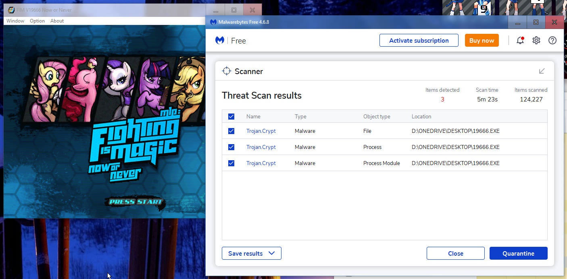The height and width of the screenshot is (279, 567).
Task: Open Trojan.Crypt link in Process row
Action: click(261, 147)
